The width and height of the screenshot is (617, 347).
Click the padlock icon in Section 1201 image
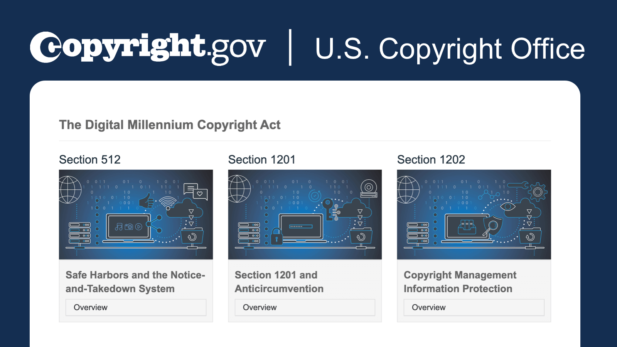[x=276, y=236]
